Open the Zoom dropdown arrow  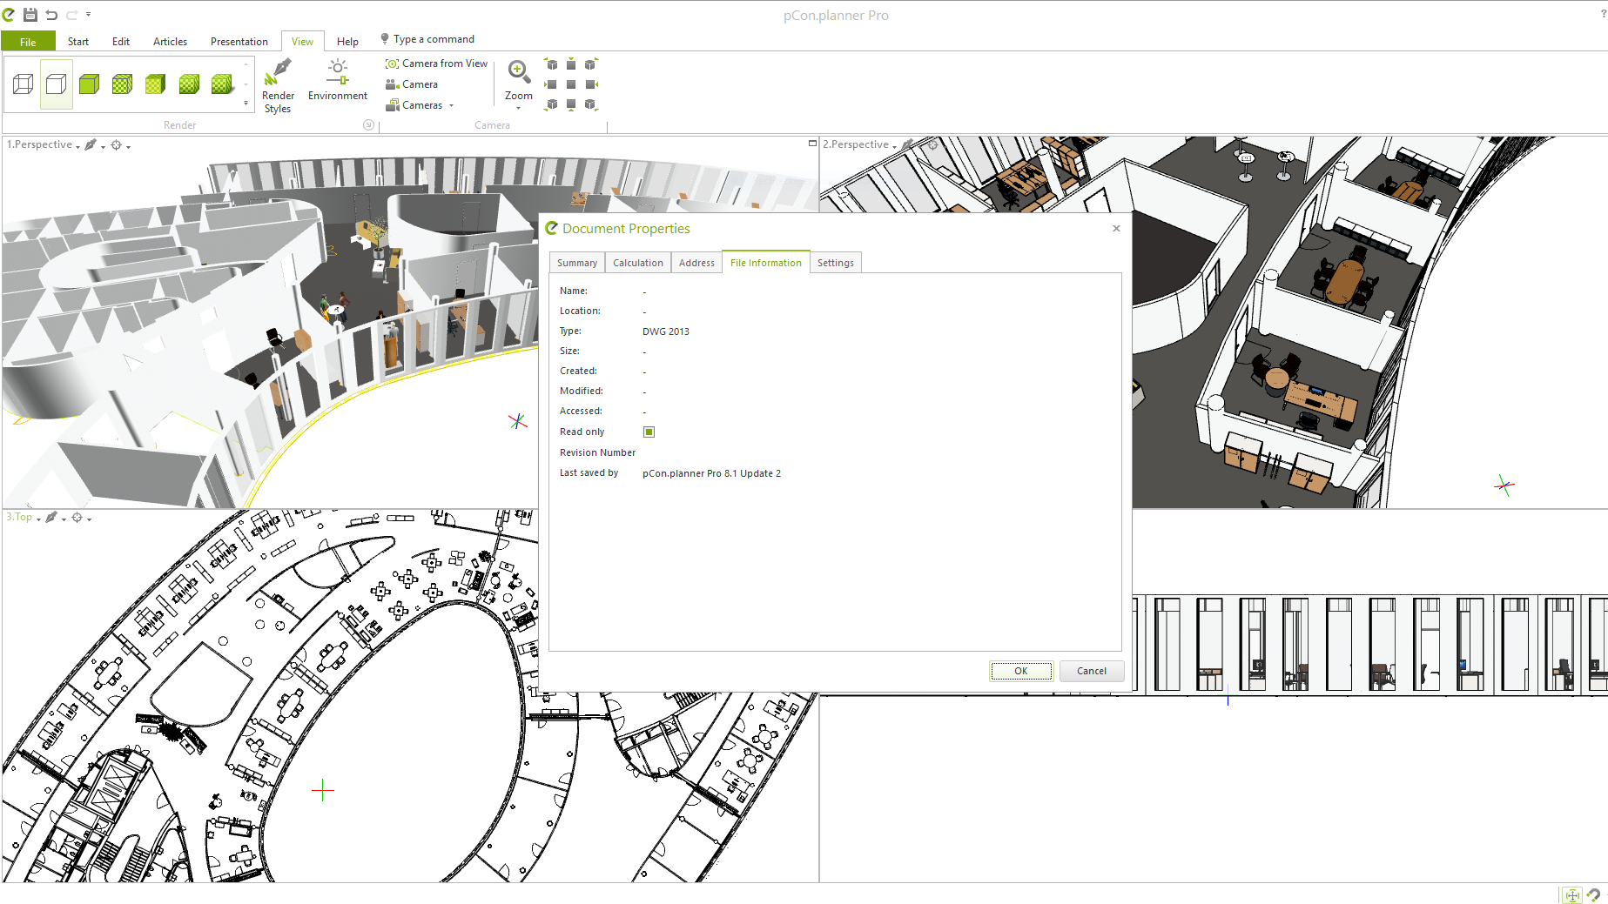(x=519, y=108)
